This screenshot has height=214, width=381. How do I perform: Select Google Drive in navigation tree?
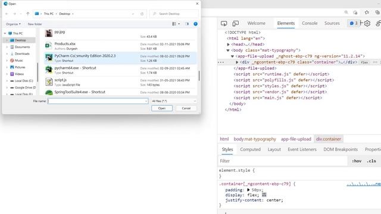pyautogui.click(x=25, y=87)
